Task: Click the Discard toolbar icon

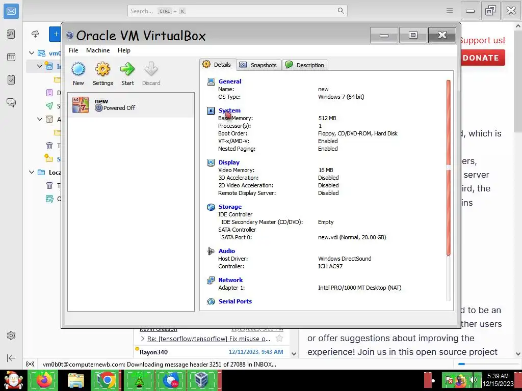Action: 151,74
